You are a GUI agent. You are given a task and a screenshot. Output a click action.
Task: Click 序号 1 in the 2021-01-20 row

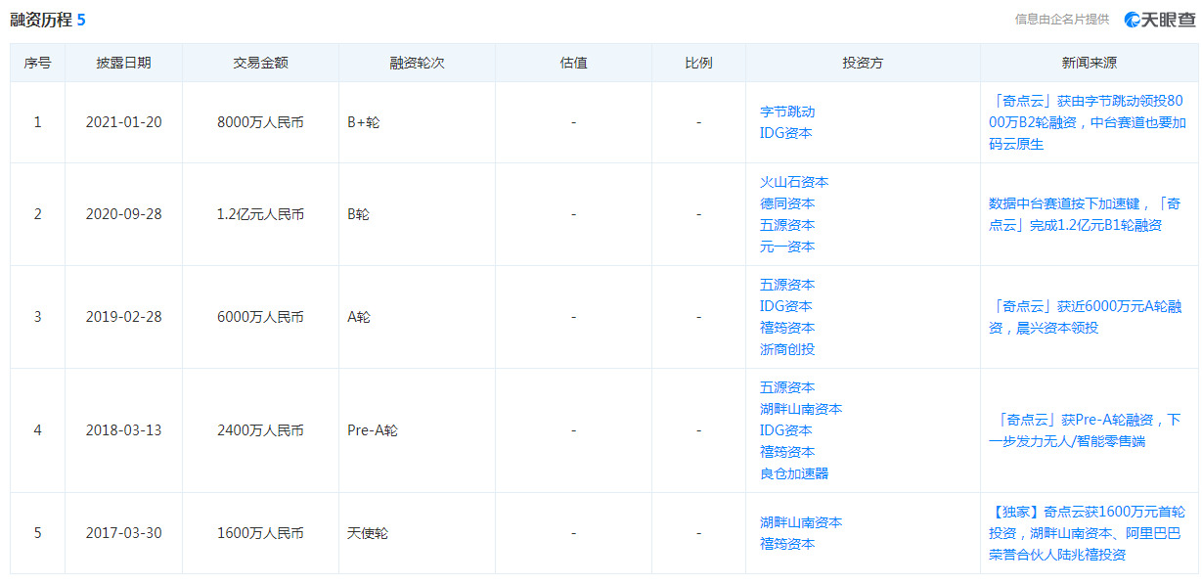[38, 122]
